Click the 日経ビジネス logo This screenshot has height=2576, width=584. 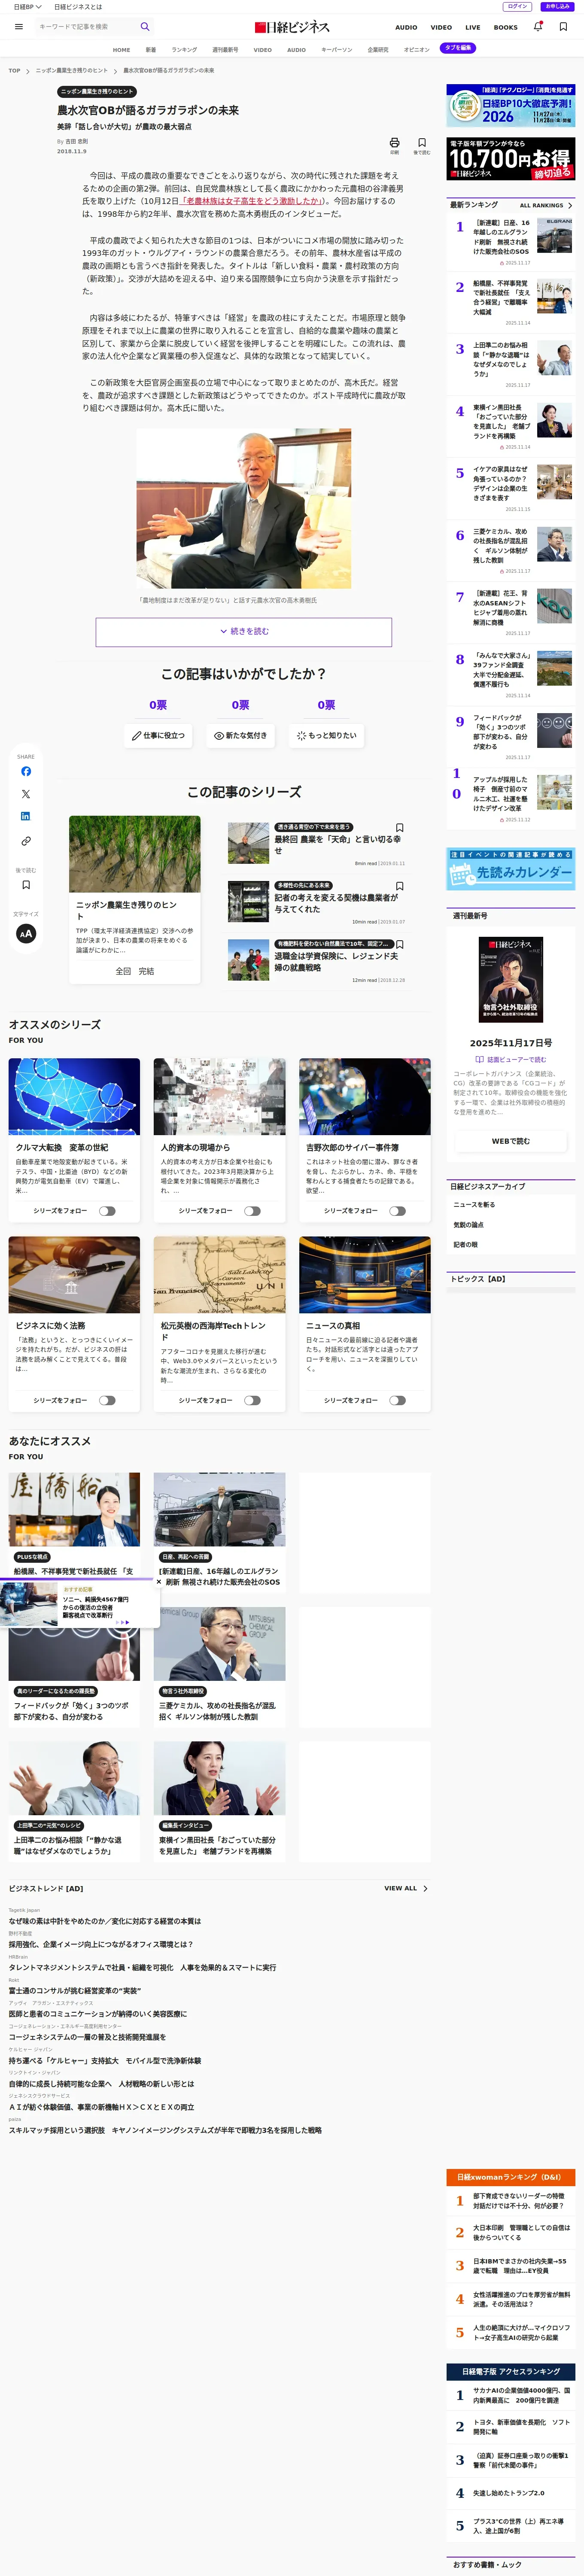[x=292, y=27]
